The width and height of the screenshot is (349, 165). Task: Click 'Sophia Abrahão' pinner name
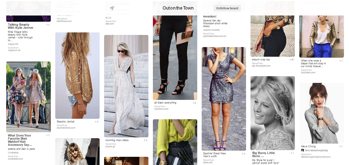(x=211, y=30)
